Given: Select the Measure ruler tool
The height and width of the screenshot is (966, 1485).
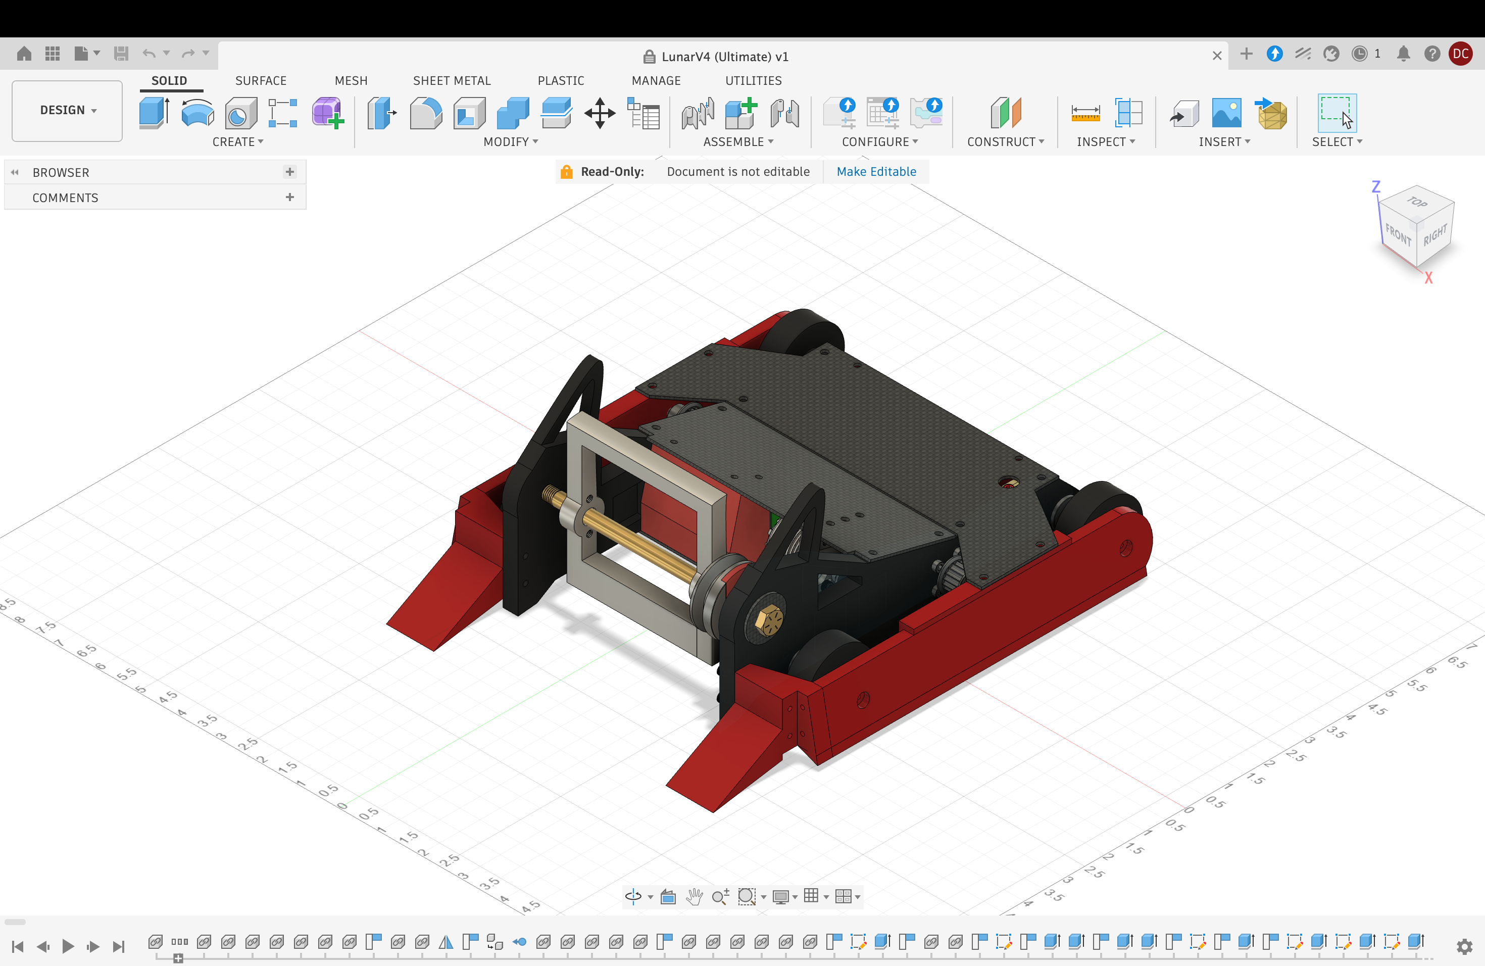Looking at the screenshot, I should click(1085, 114).
